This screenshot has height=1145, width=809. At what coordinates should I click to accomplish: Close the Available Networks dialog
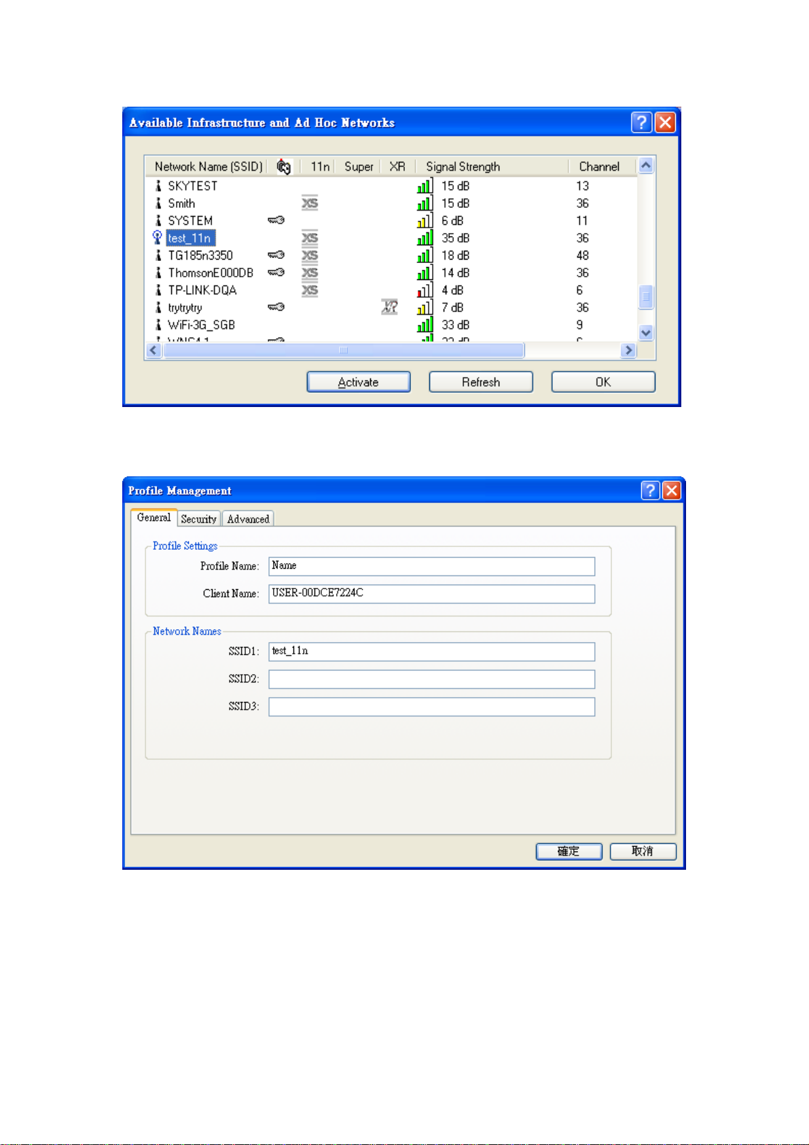pos(665,122)
